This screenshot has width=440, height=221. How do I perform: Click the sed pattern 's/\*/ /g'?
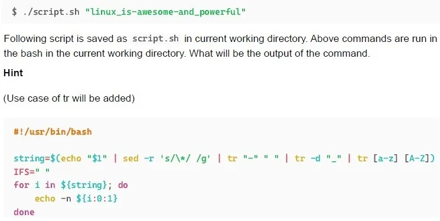tap(185, 158)
